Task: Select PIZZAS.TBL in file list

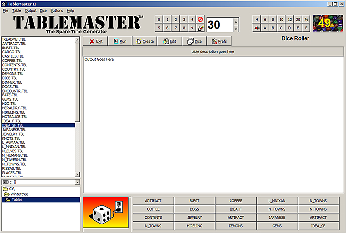Action: (38, 169)
